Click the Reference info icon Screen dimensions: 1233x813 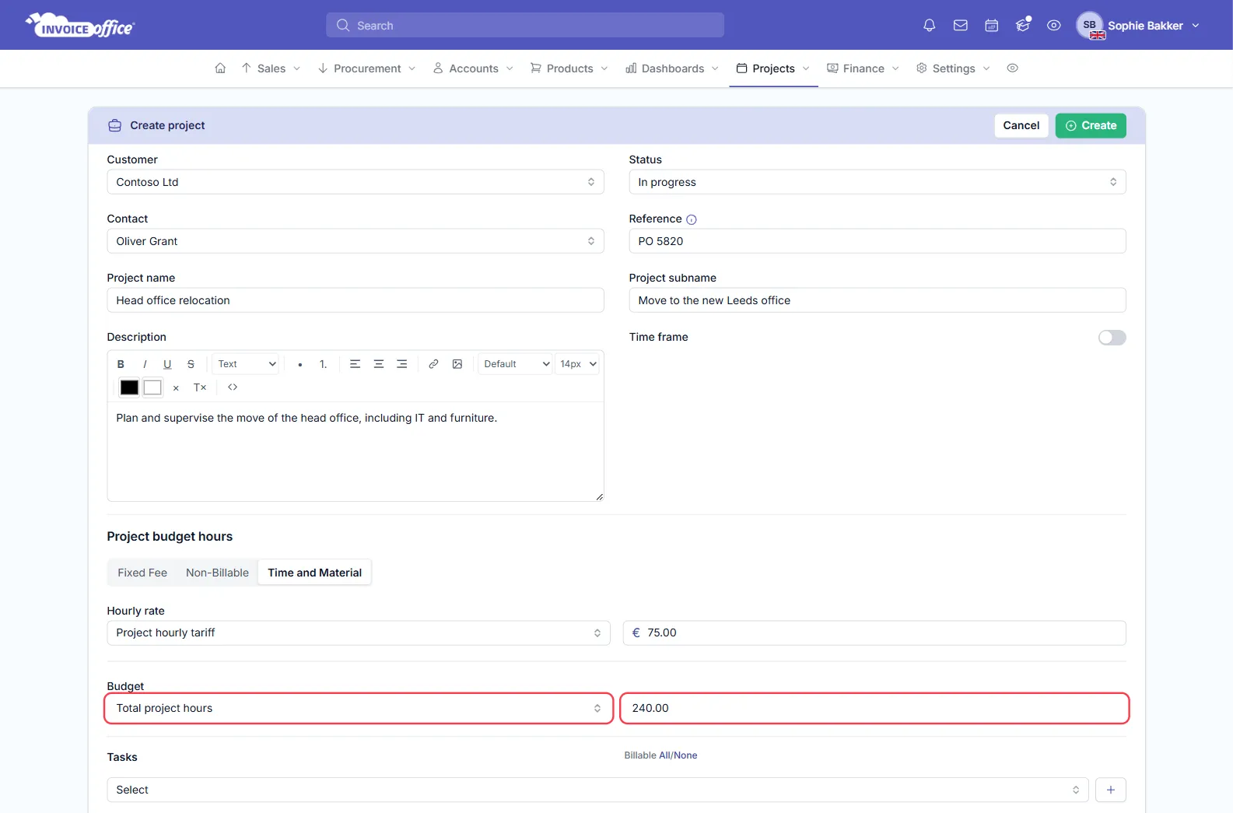click(x=692, y=219)
